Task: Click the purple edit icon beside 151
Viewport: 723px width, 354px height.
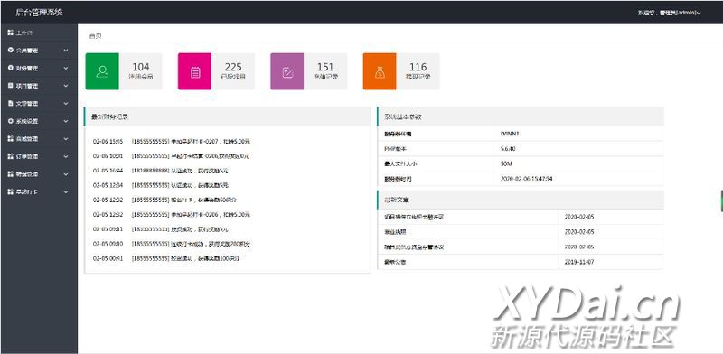Action: click(x=287, y=71)
